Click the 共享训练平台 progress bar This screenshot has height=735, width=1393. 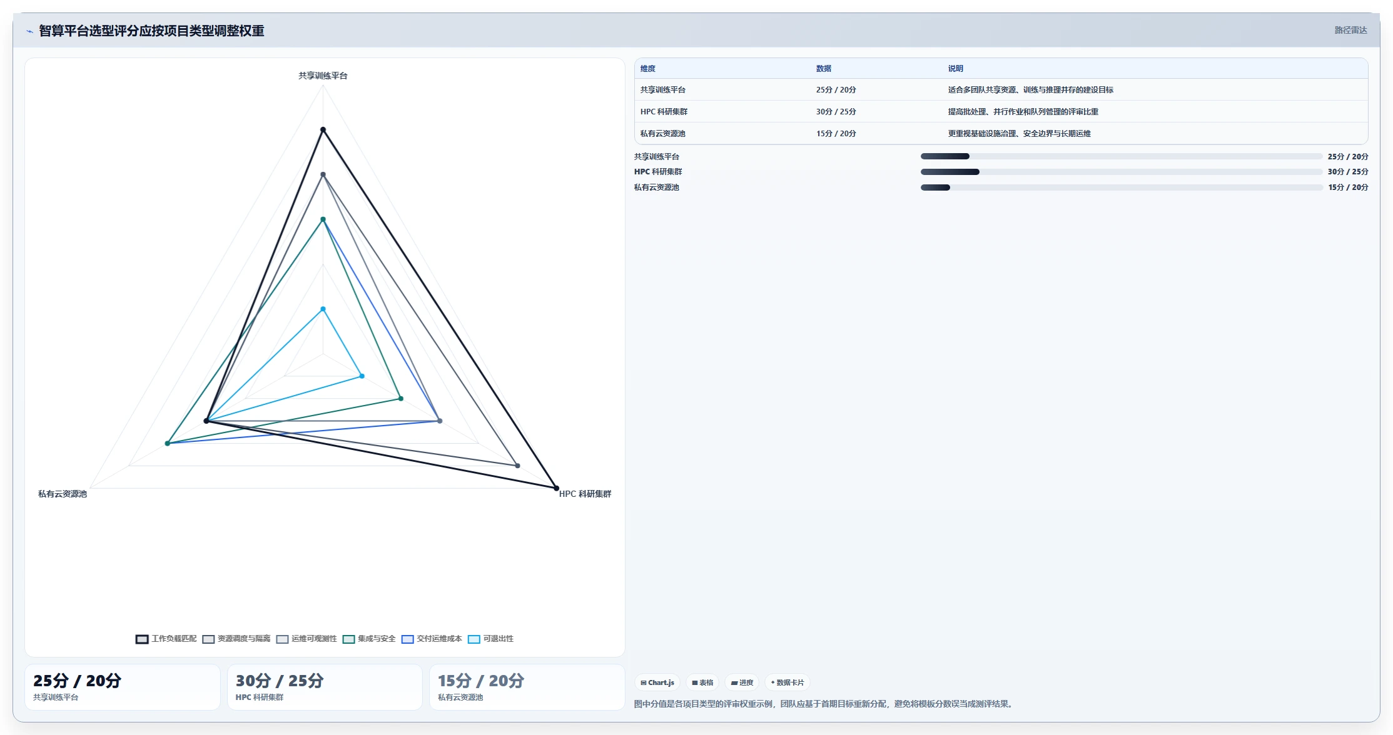pos(1122,156)
